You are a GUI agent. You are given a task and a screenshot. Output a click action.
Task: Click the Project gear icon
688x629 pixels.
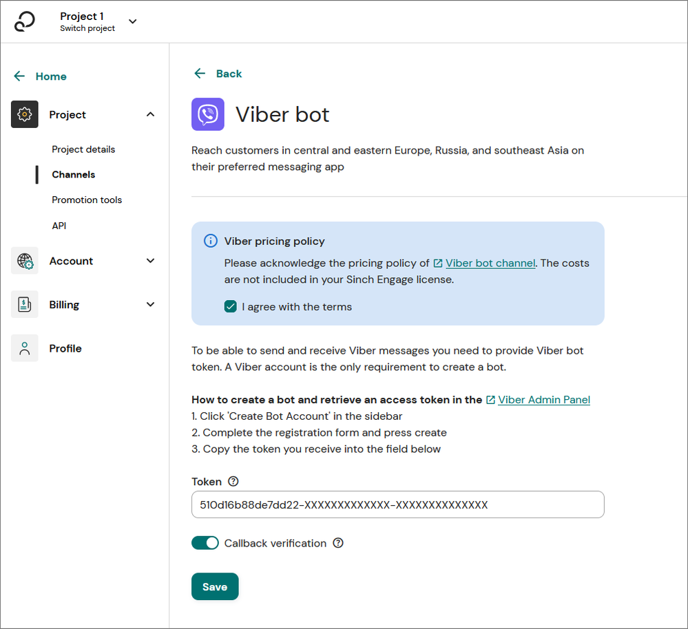pyautogui.click(x=25, y=114)
